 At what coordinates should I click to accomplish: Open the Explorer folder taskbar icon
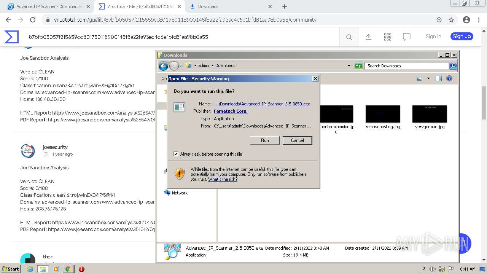[43, 269]
